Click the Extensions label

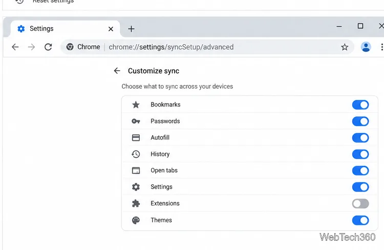165,203
